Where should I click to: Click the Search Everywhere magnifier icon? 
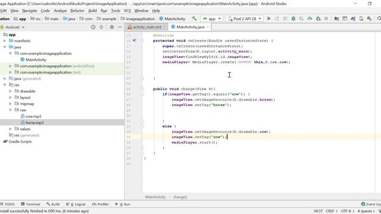click(379, 18)
